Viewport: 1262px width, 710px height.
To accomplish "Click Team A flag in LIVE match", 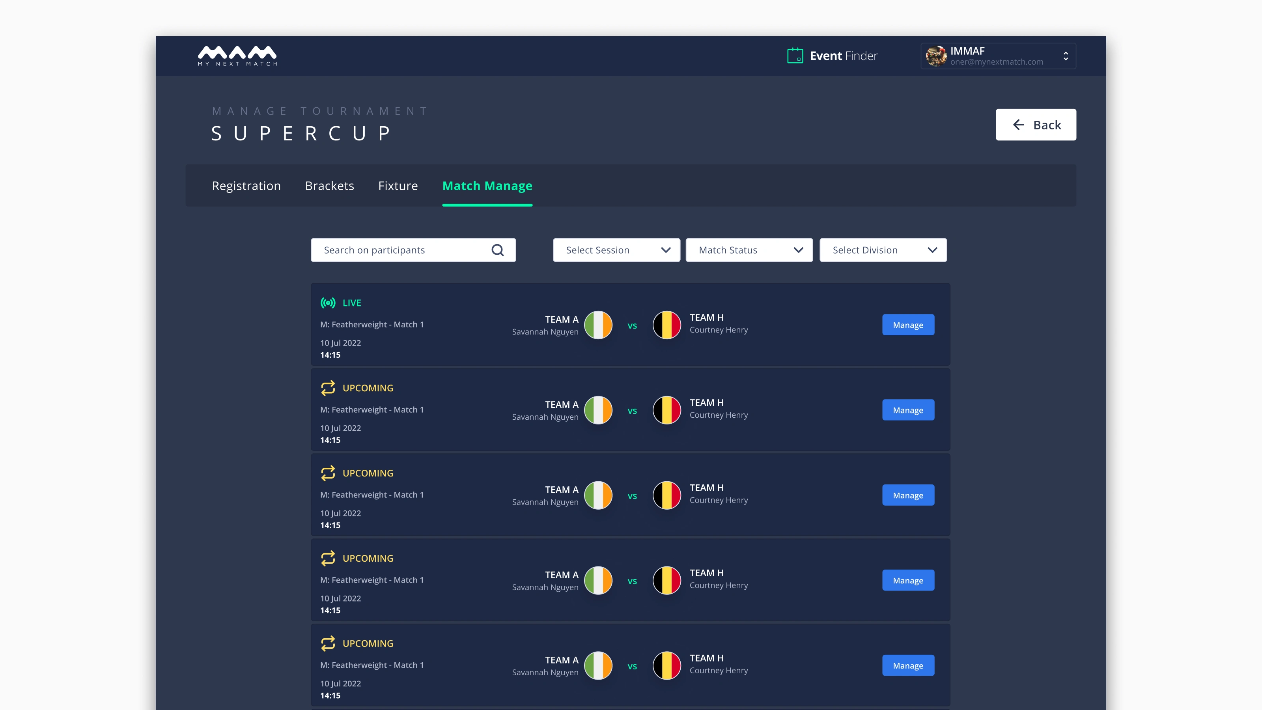I will coord(598,325).
